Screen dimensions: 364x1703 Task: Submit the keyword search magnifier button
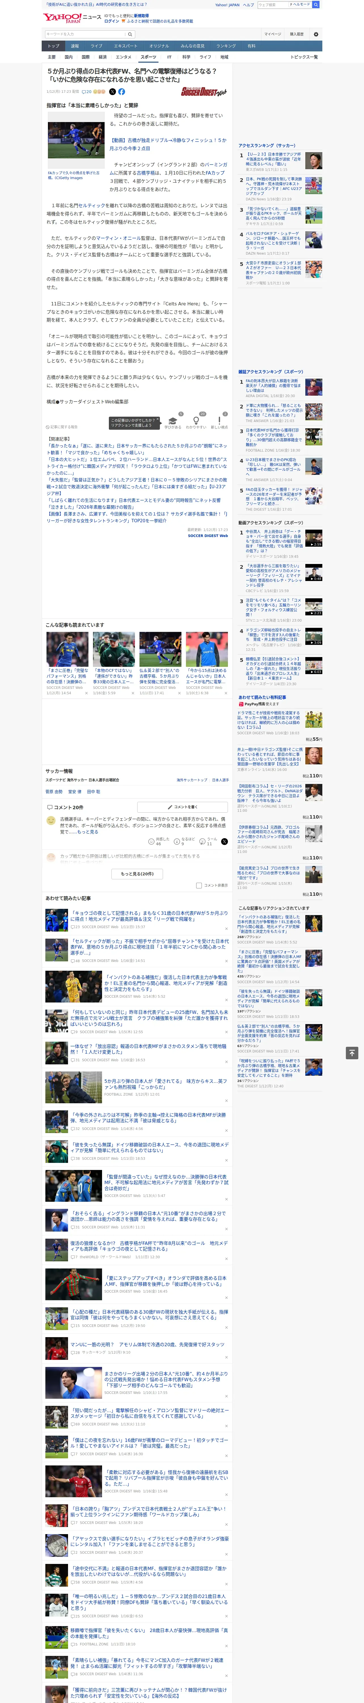pos(130,34)
